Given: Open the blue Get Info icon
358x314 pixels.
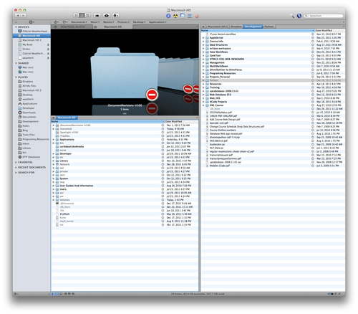Looking at the screenshot, I should click(x=168, y=16).
